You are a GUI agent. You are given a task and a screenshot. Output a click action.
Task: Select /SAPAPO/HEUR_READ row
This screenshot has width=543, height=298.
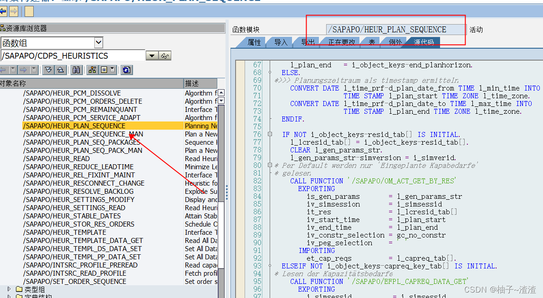point(56,159)
